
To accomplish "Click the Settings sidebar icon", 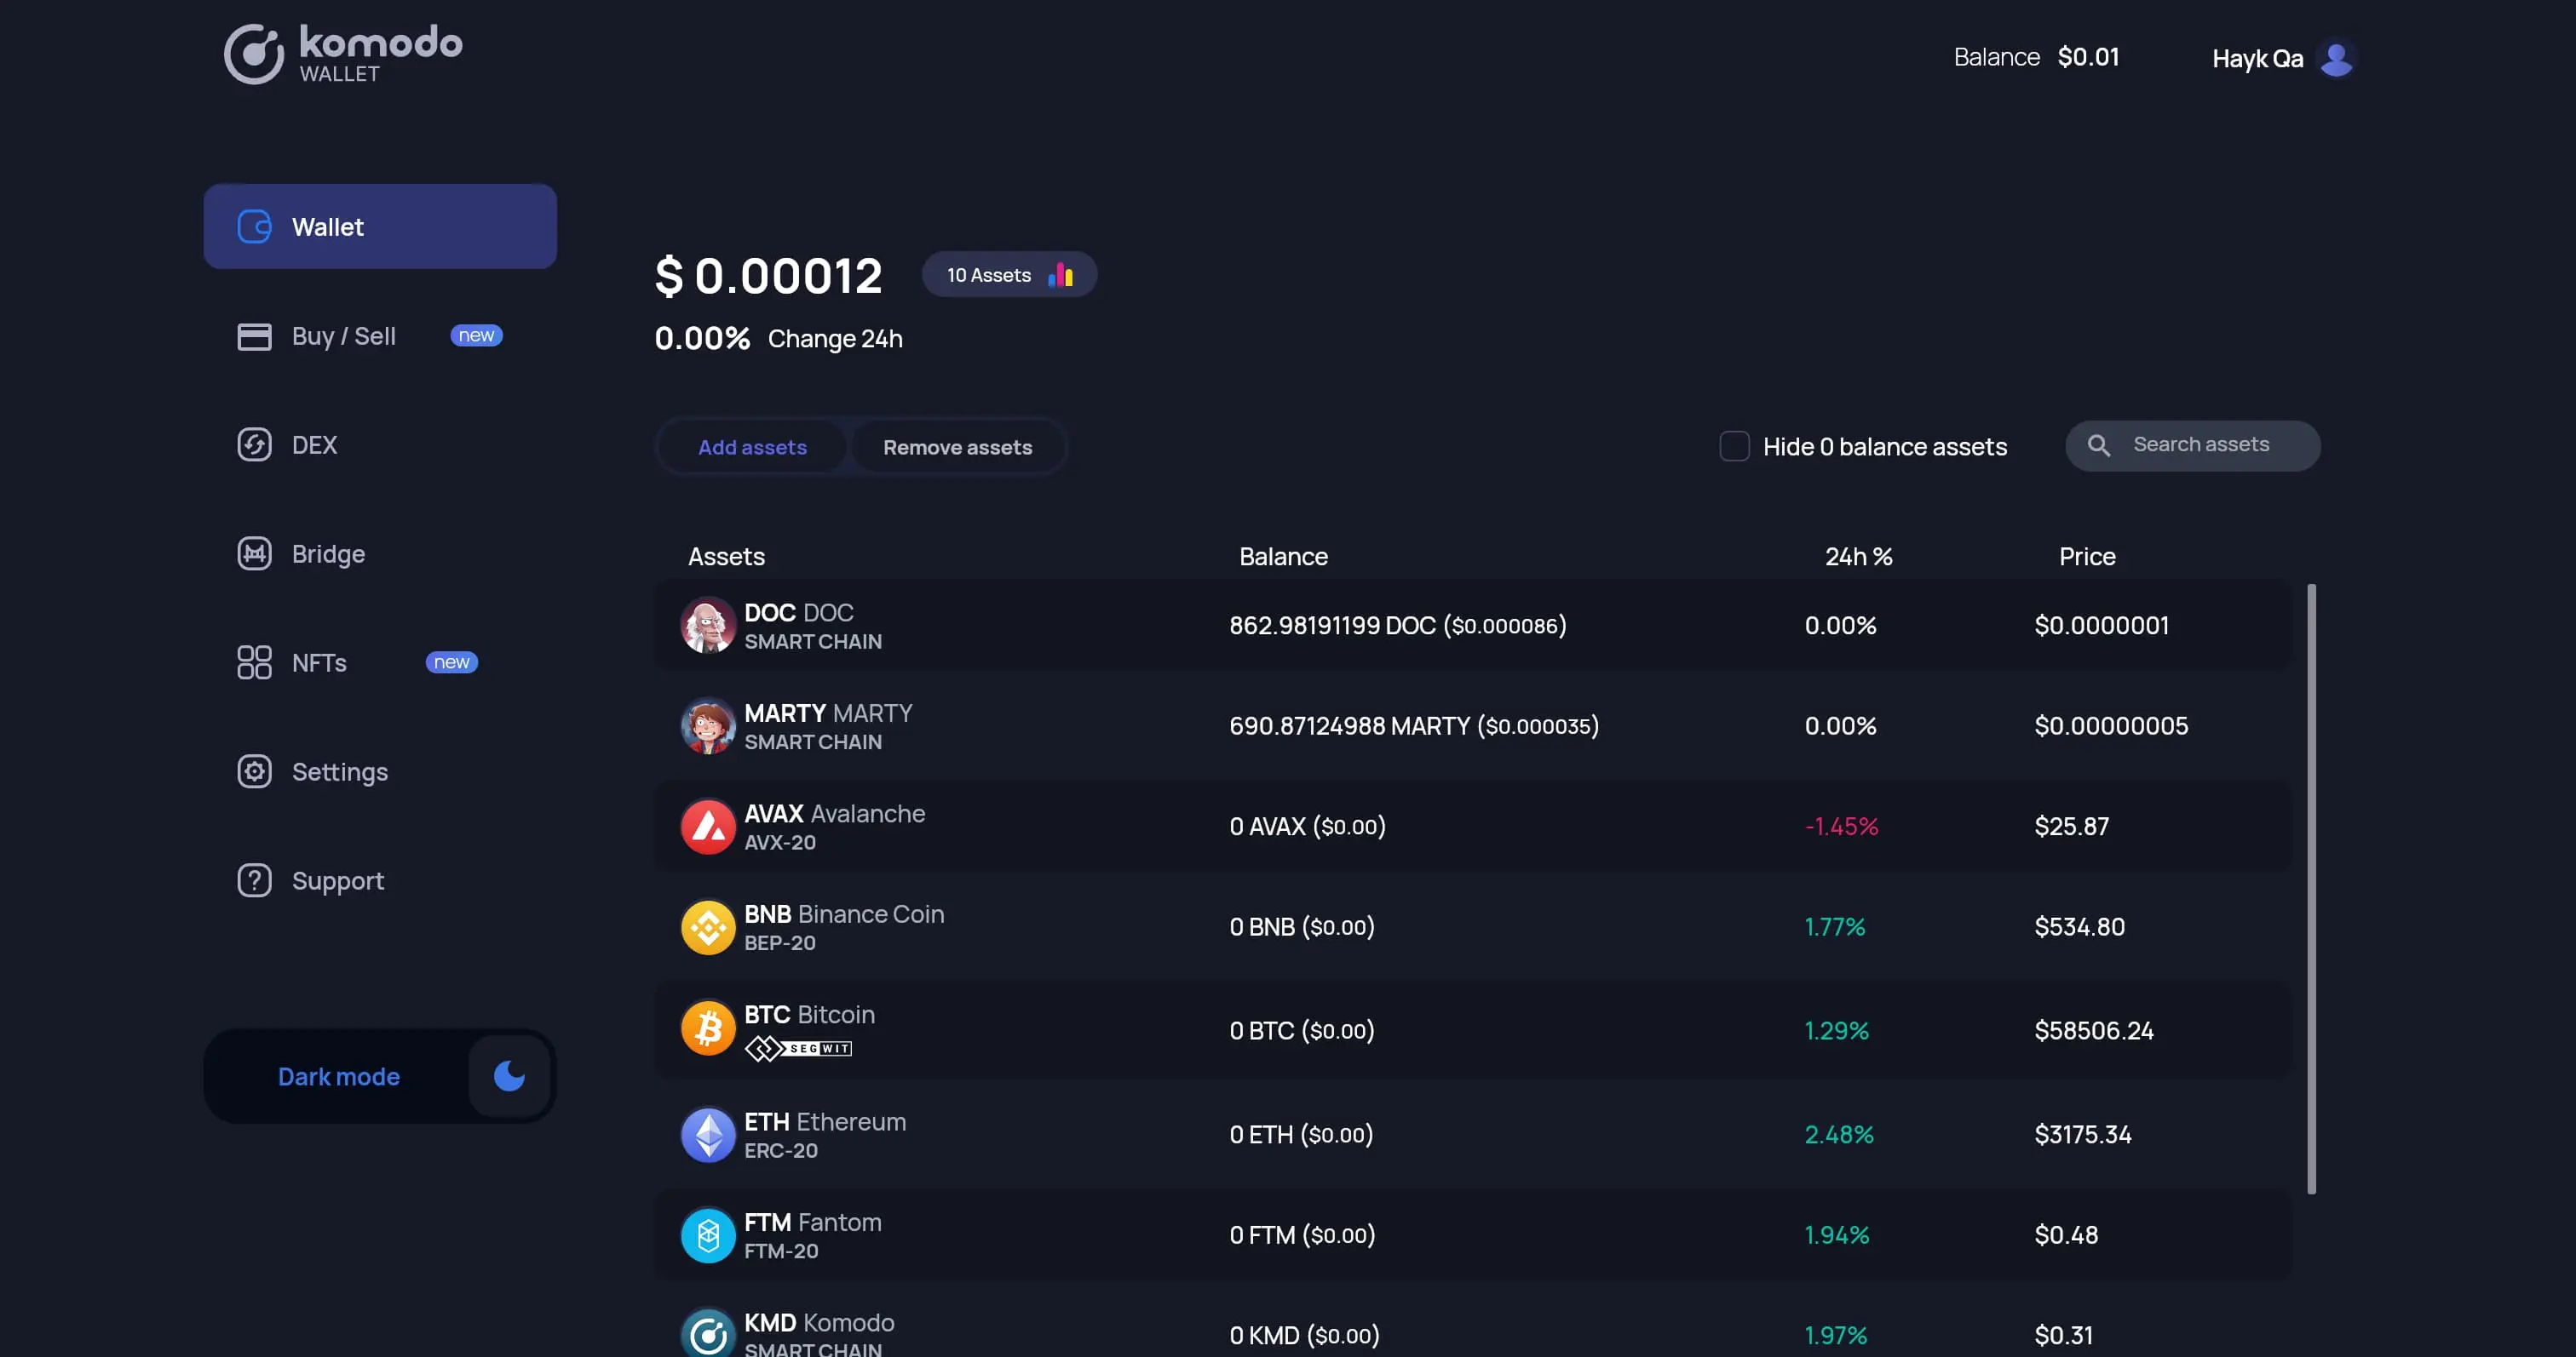I will tap(250, 771).
